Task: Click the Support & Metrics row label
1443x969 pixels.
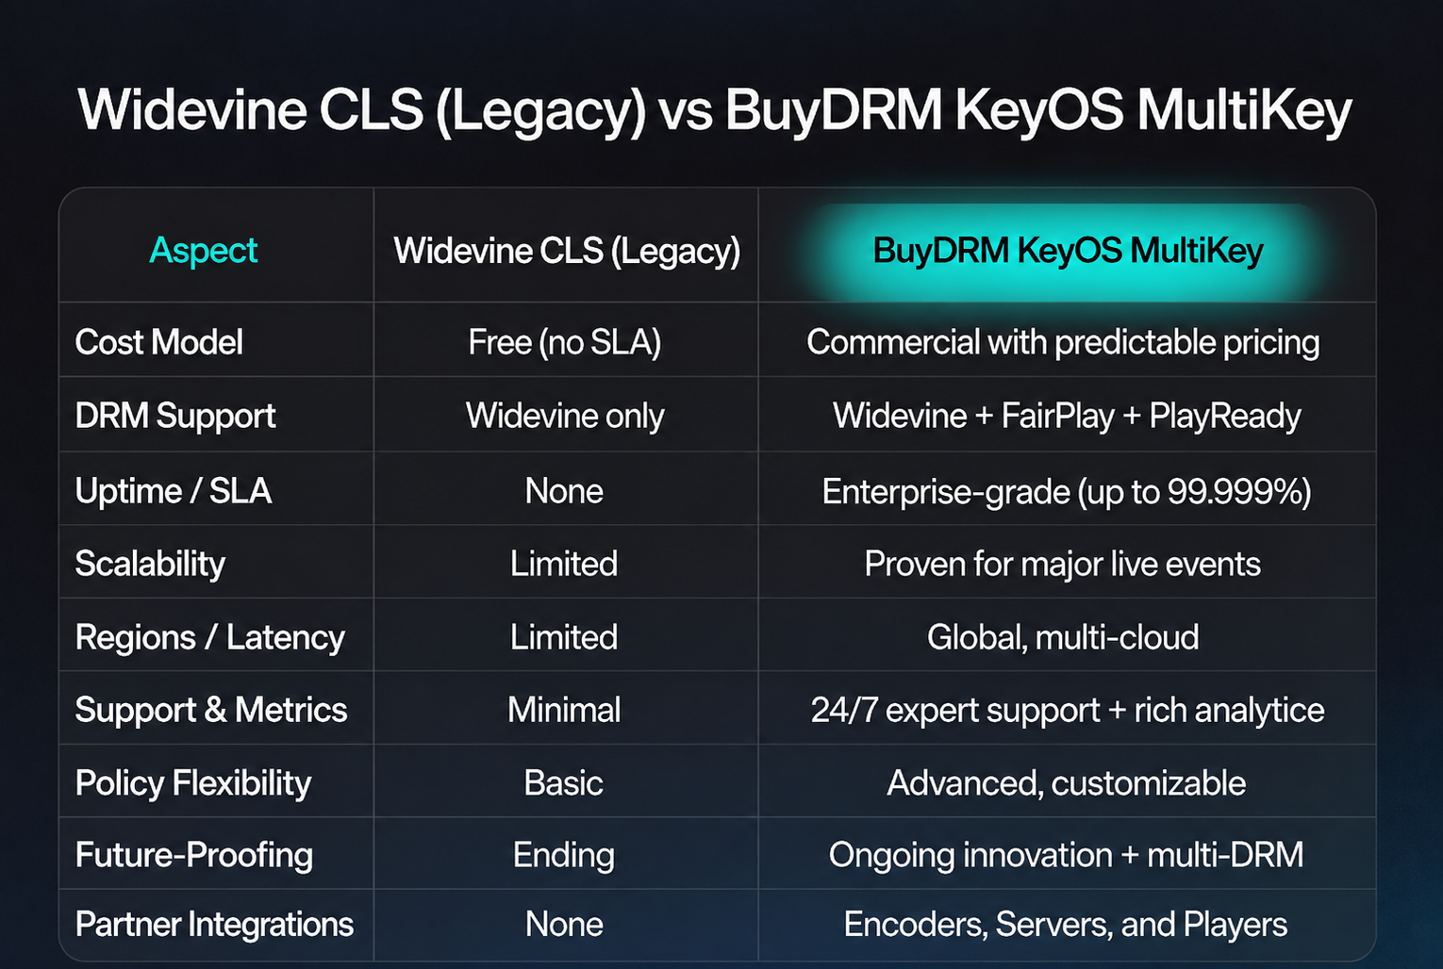Action: pos(211,710)
